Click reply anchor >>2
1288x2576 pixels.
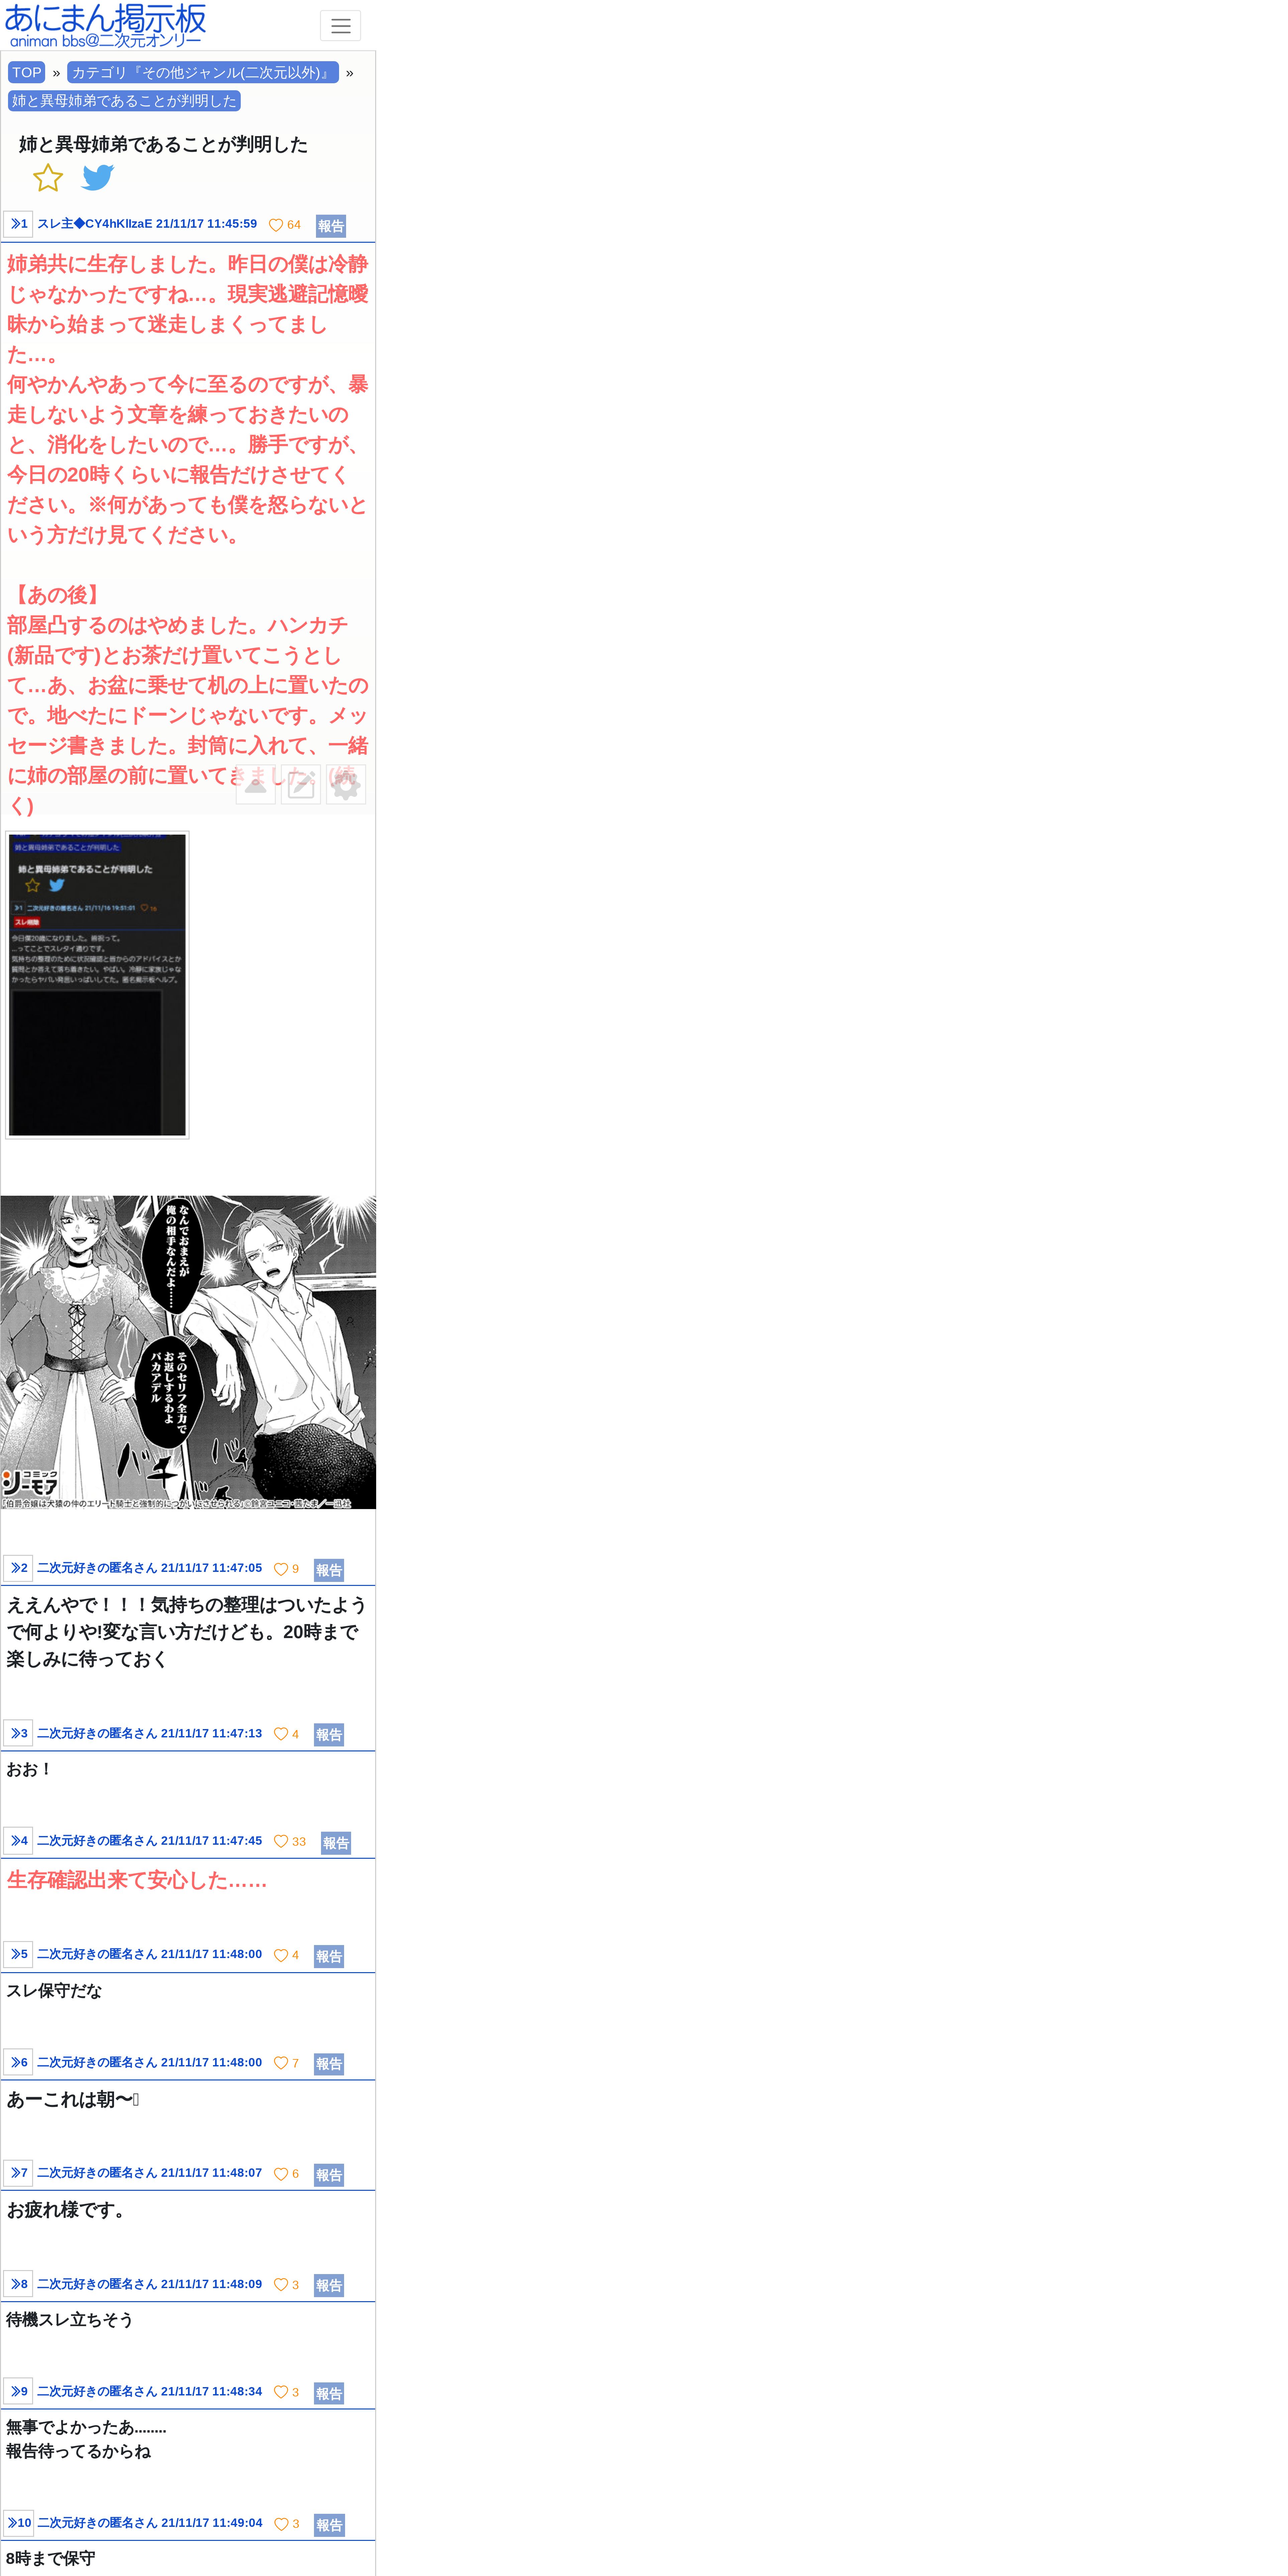(18, 1568)
